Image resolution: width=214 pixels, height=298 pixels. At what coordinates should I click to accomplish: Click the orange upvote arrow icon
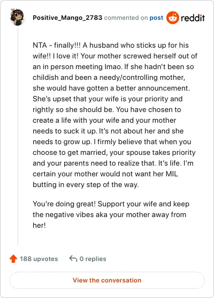(13, 259)
